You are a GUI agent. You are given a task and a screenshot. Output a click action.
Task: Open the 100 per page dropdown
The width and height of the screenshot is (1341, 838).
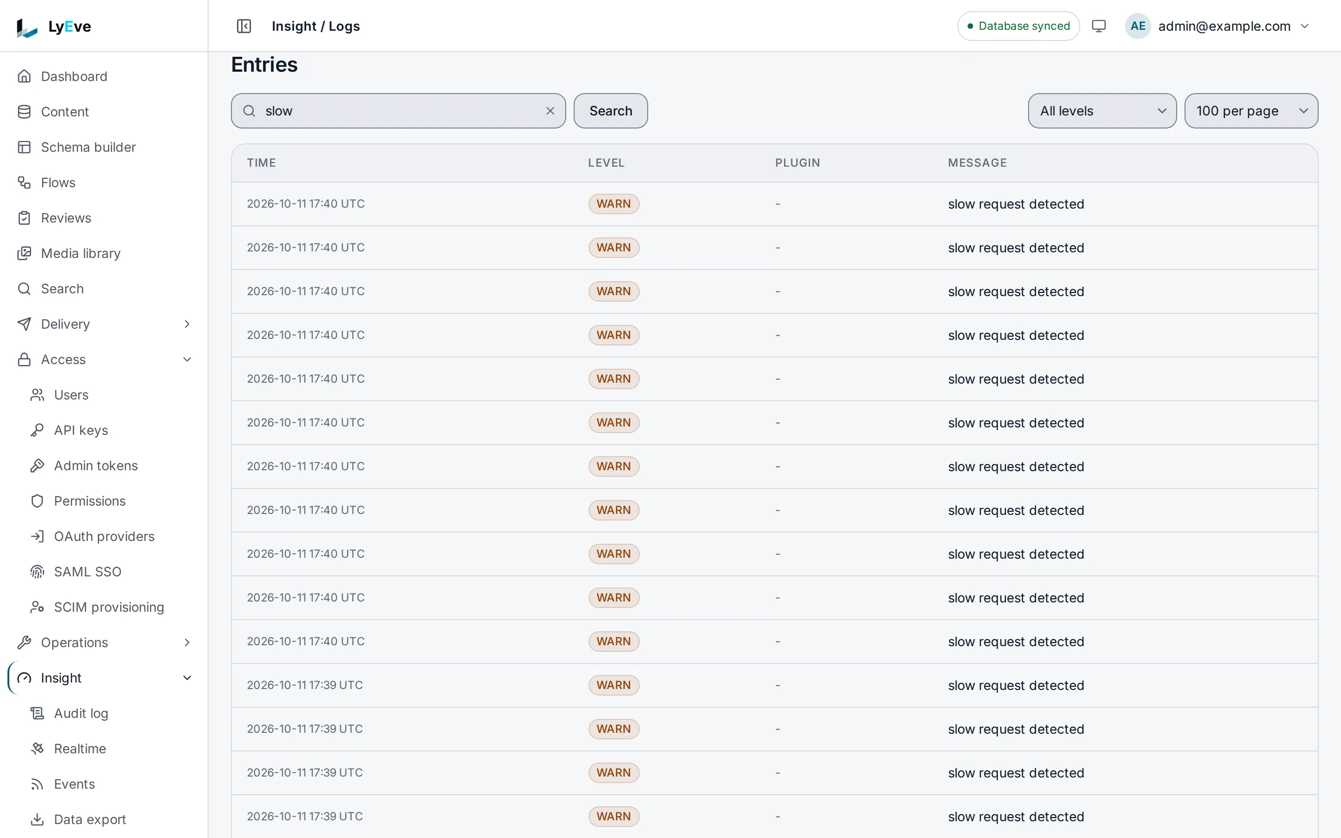point(1251,111)
